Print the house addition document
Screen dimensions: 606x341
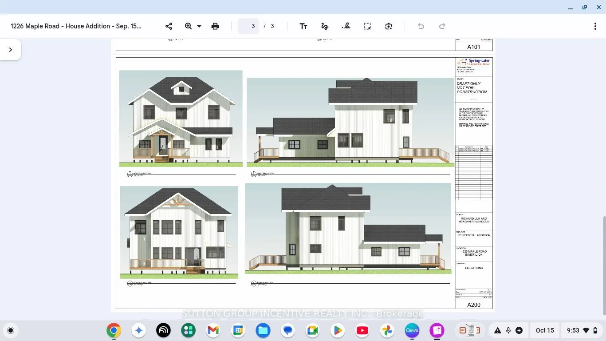[215, 26]
